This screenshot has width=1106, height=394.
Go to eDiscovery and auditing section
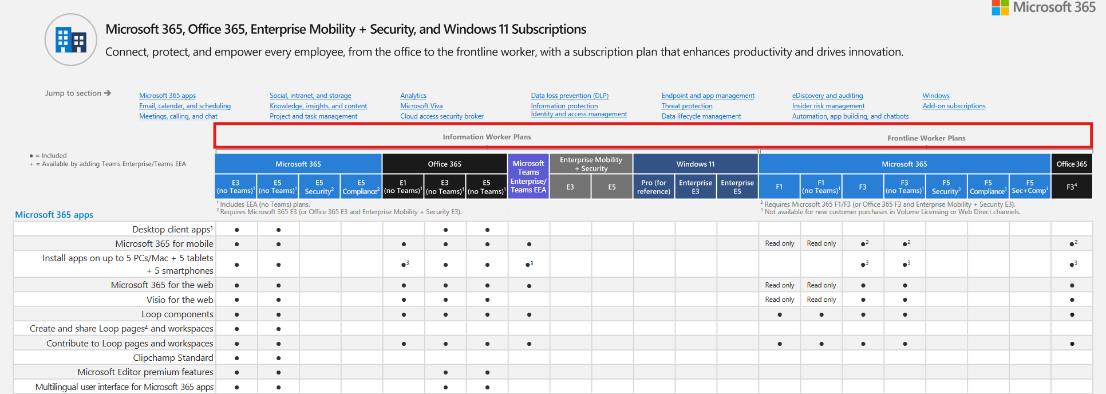coord(827,96)
